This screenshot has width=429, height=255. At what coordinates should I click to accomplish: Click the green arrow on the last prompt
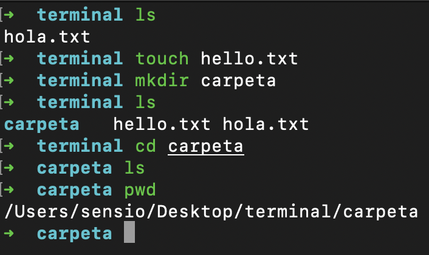tap(9, 233)
